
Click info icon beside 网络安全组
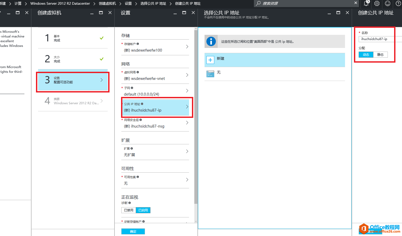[140, 120]
